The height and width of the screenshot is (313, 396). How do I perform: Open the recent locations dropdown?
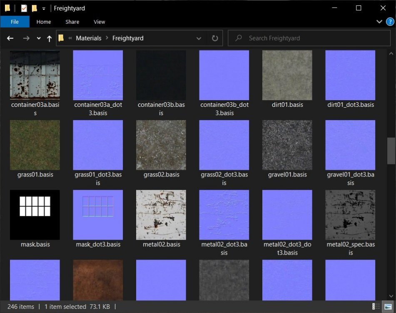39,38
